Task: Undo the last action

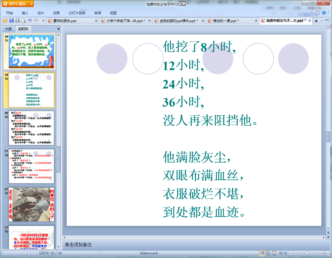Action: pos(30,21)
